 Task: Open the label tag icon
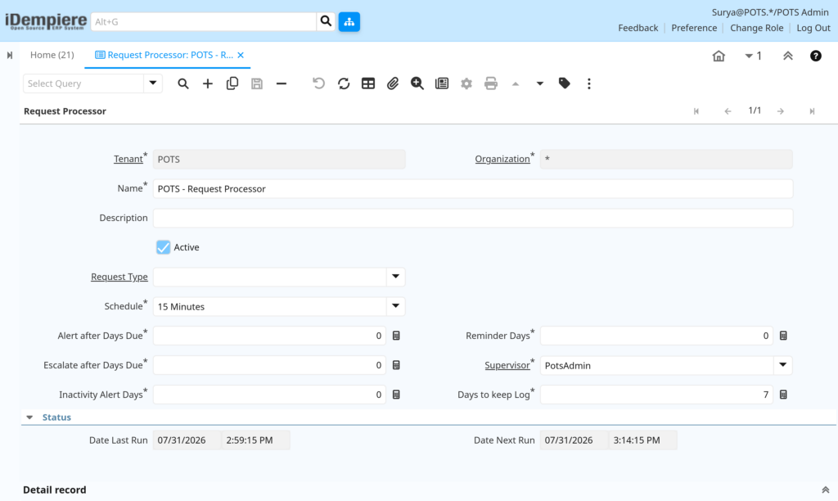(565, 83)
